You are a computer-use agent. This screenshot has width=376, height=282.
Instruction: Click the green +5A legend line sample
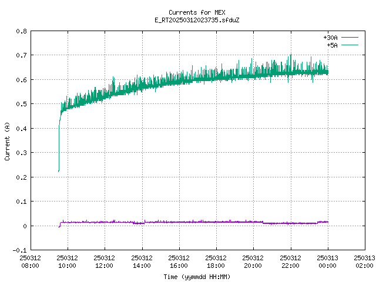350,45
